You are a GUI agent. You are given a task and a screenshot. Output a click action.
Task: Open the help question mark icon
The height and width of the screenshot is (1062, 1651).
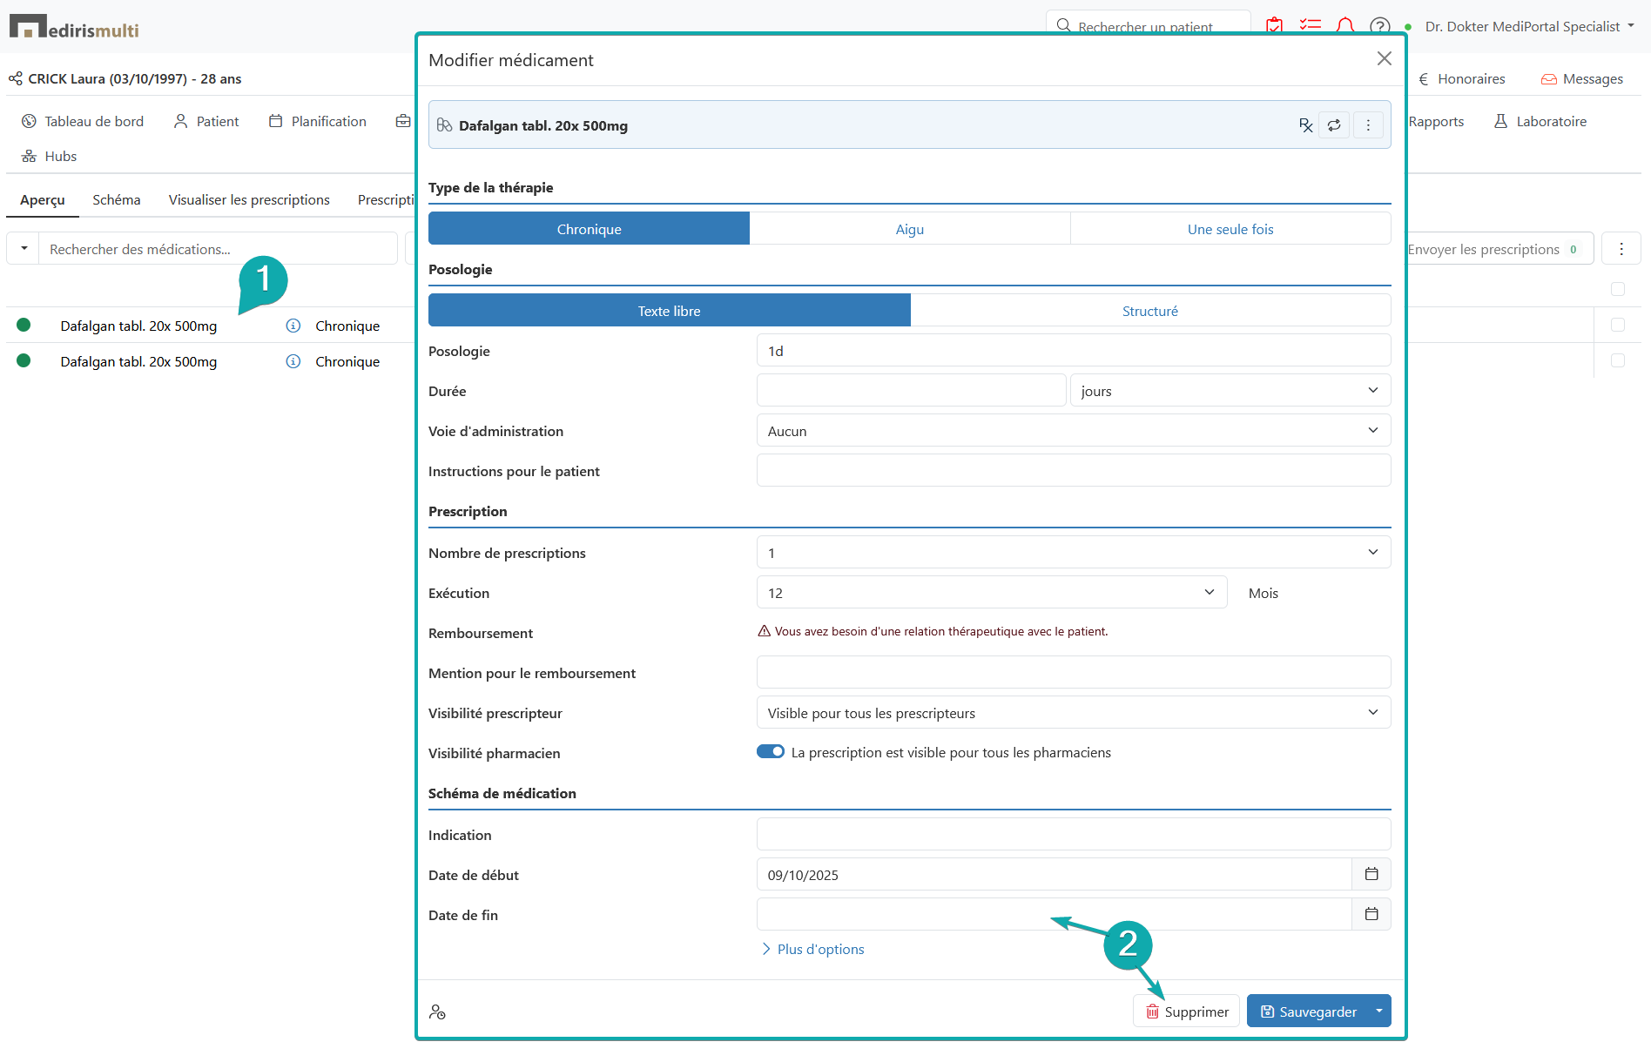(x=1379, y=26)
